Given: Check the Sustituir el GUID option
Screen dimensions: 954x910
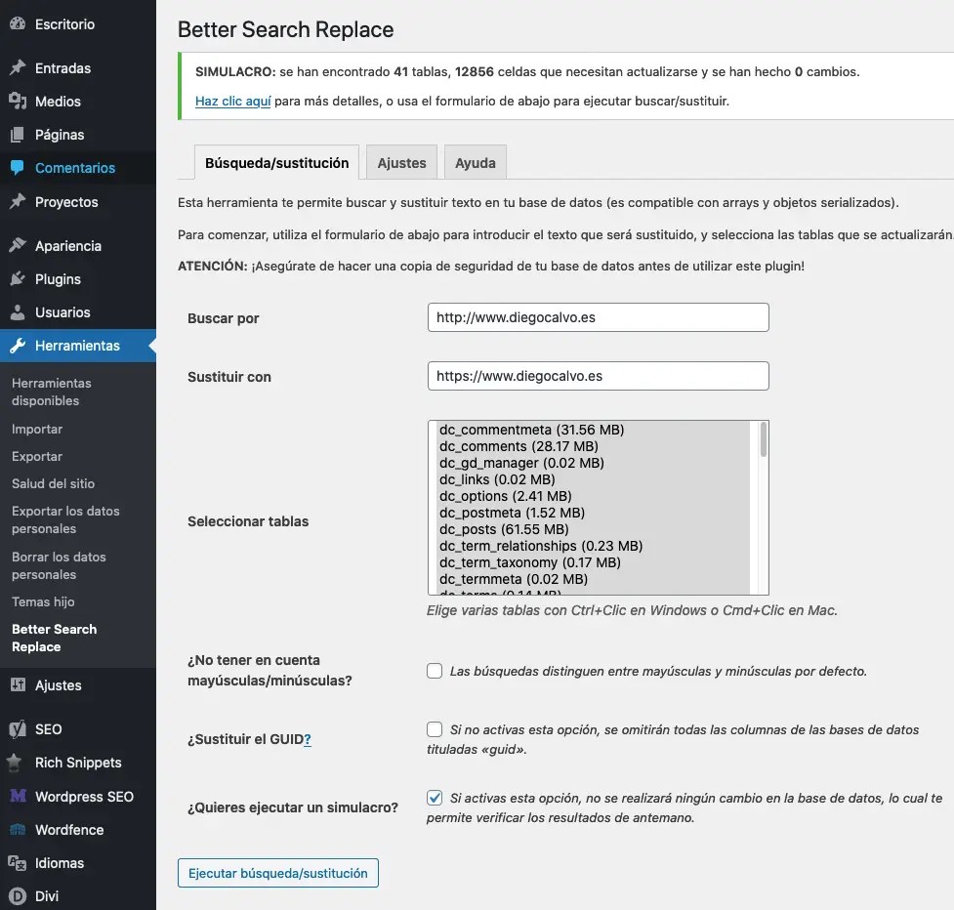Looking at the screenshot, I should (435, 729).
